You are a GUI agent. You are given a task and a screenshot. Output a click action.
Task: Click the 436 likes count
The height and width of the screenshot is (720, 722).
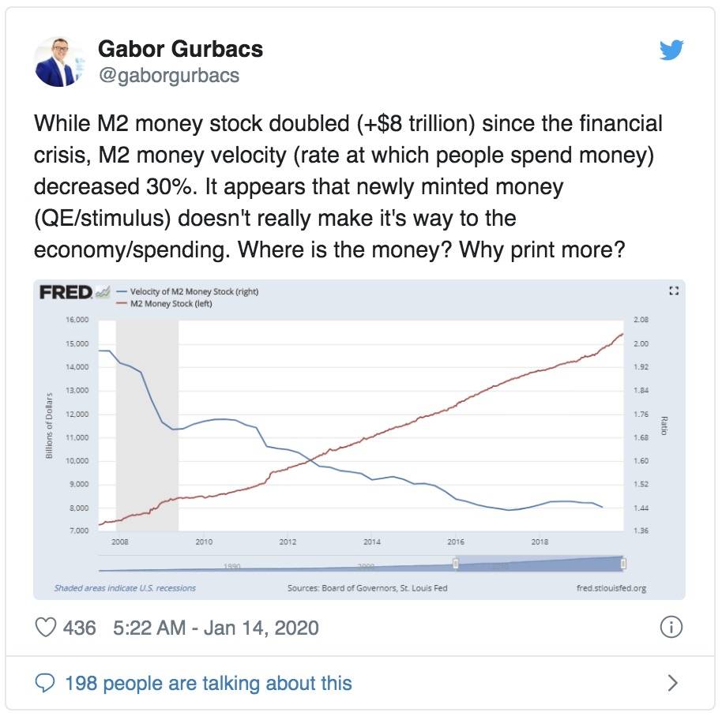pos(80,628)
